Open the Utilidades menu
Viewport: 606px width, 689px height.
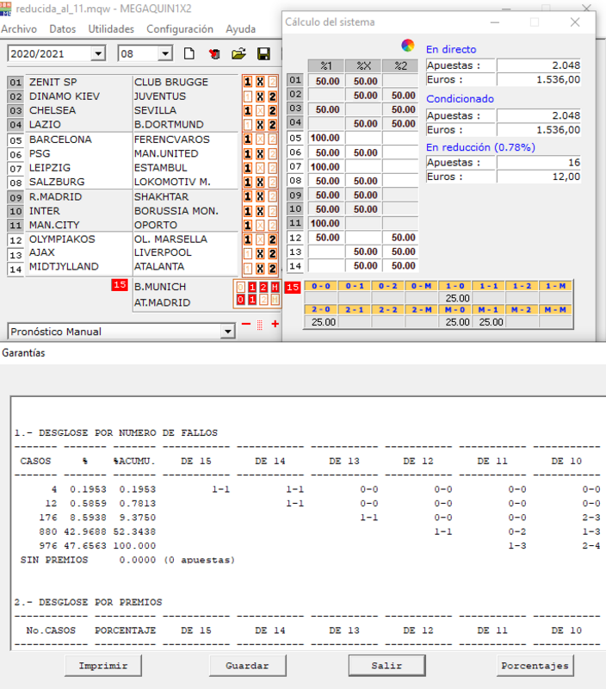[x=111, y=29]
